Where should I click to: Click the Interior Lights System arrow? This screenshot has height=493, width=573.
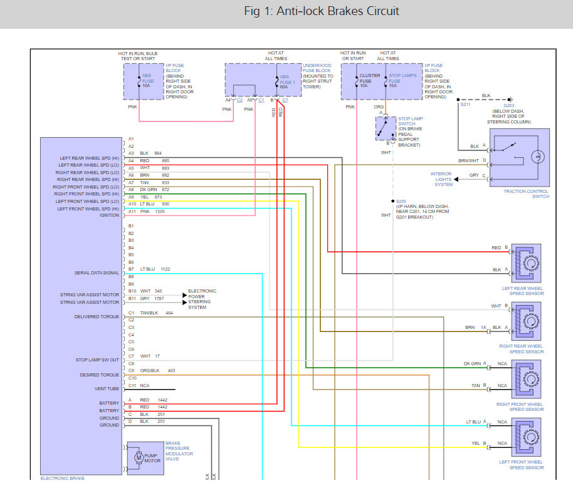click(x=456, y=179)
